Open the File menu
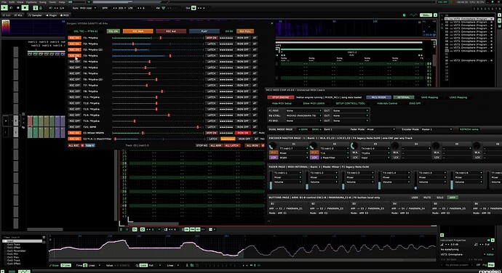502x273 pixels. point(4,2)
